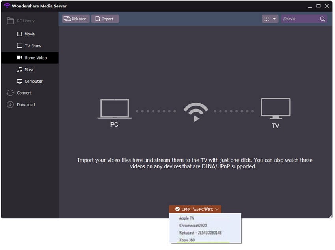Open the Music library section
The height and width of the screenshot is (250, 335).
[30, 70]
